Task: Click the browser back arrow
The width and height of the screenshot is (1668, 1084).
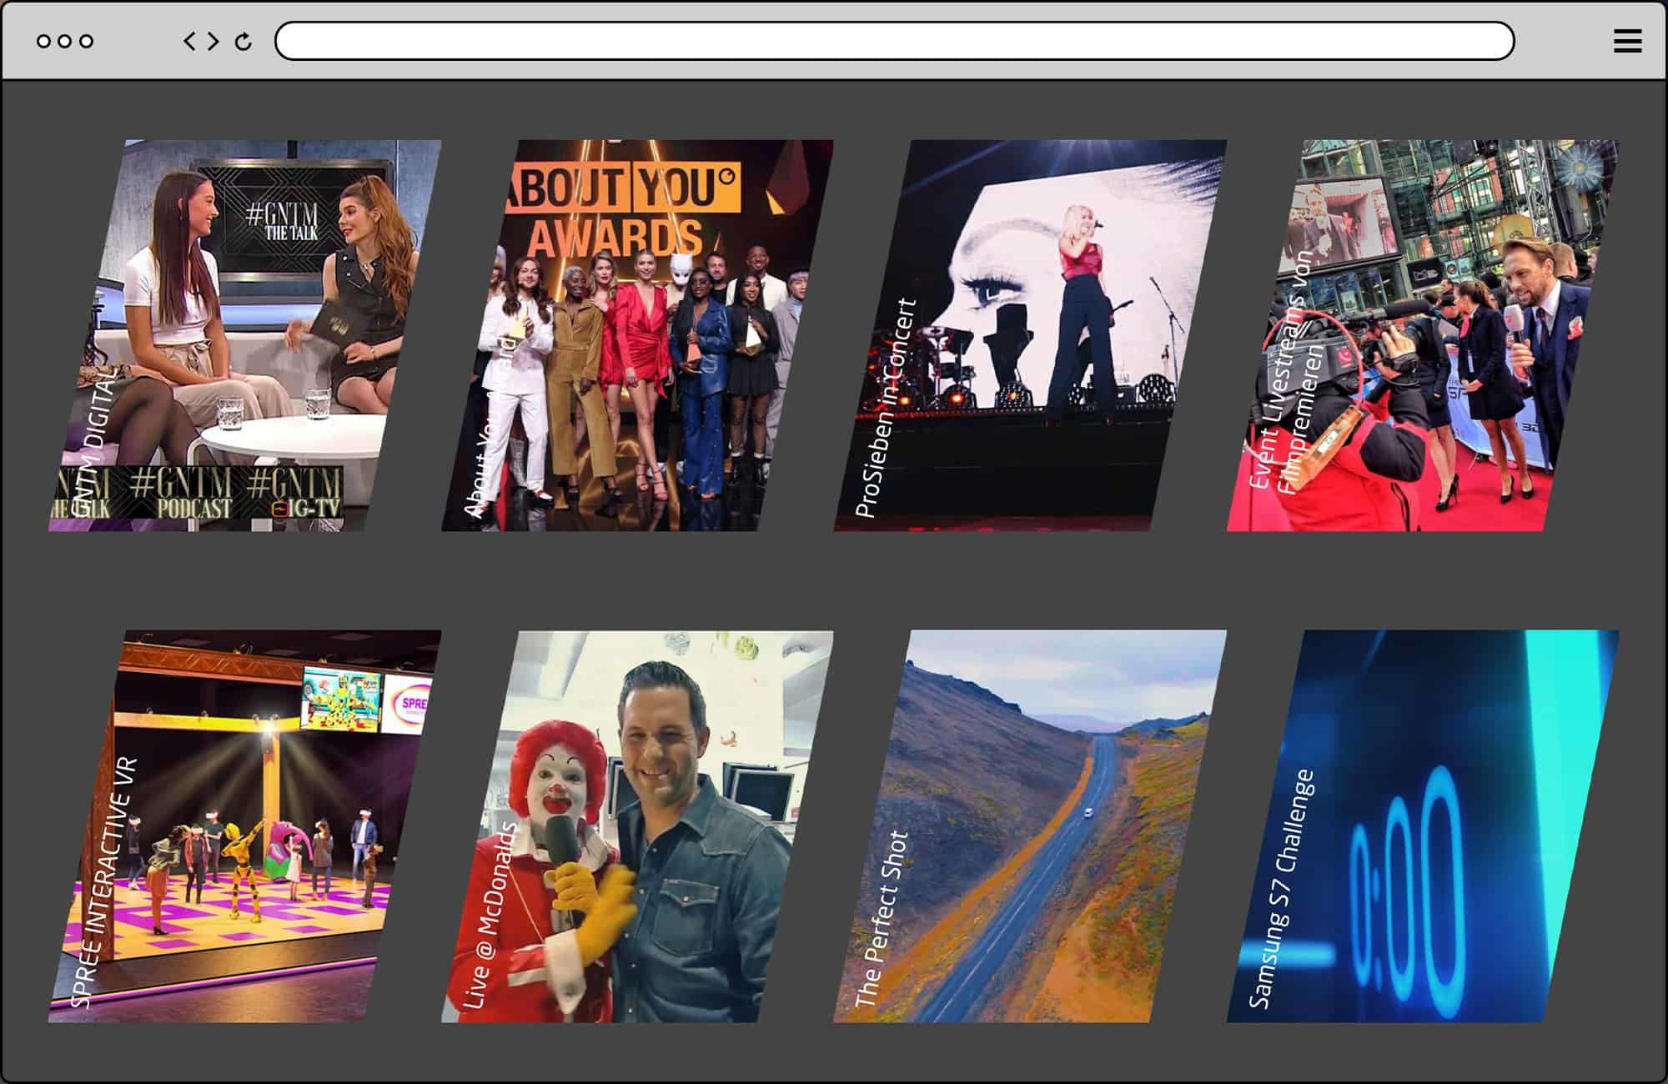Action: tap(189, 41)
